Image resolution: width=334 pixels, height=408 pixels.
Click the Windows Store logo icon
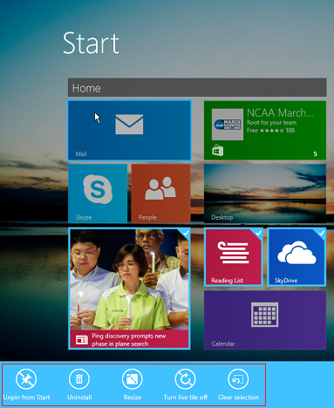click(218, 150)
